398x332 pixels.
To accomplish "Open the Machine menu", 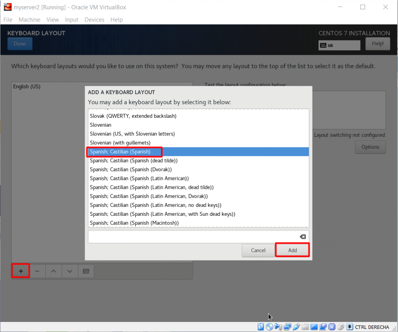I will click(x=30, y=19).
